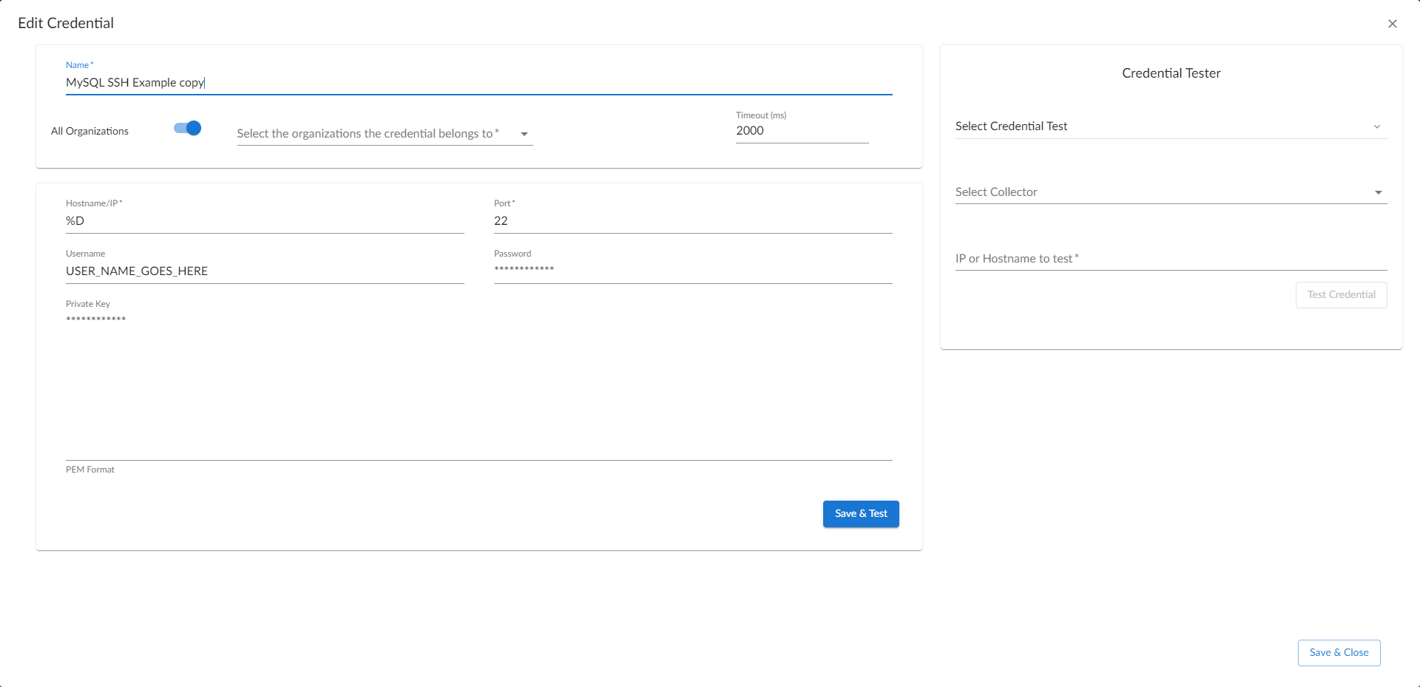Click the chevron beside Select Credential Test
This screenshot has height=687, width=1420.
[x=1377, y=127]
